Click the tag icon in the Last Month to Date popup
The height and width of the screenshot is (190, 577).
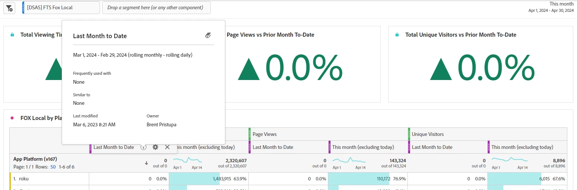tap(208, 36)
